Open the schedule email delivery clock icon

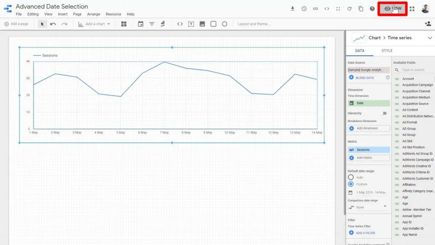pyautogui.click(x=304, y=8)
